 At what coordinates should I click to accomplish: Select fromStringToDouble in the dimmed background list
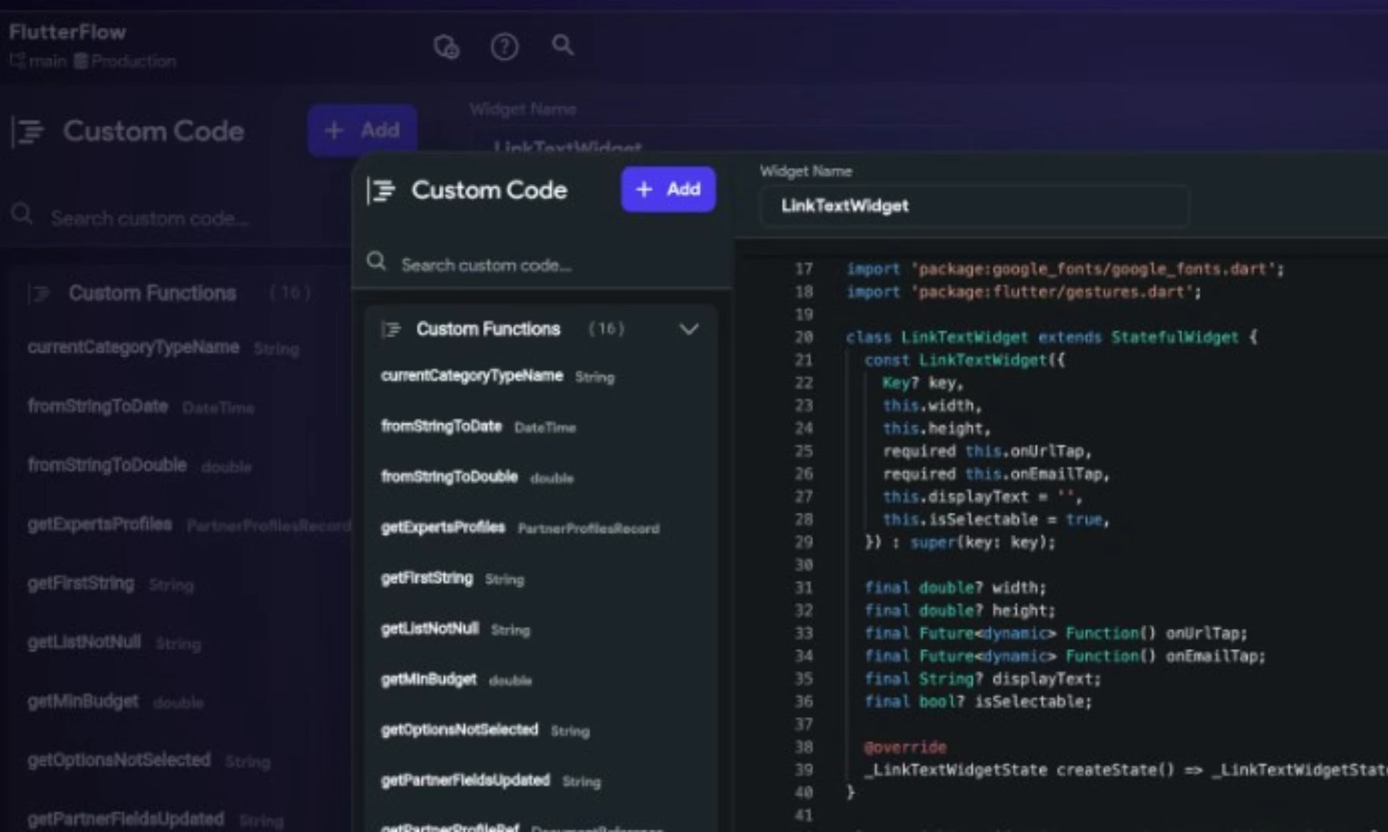tap(107, 465)
